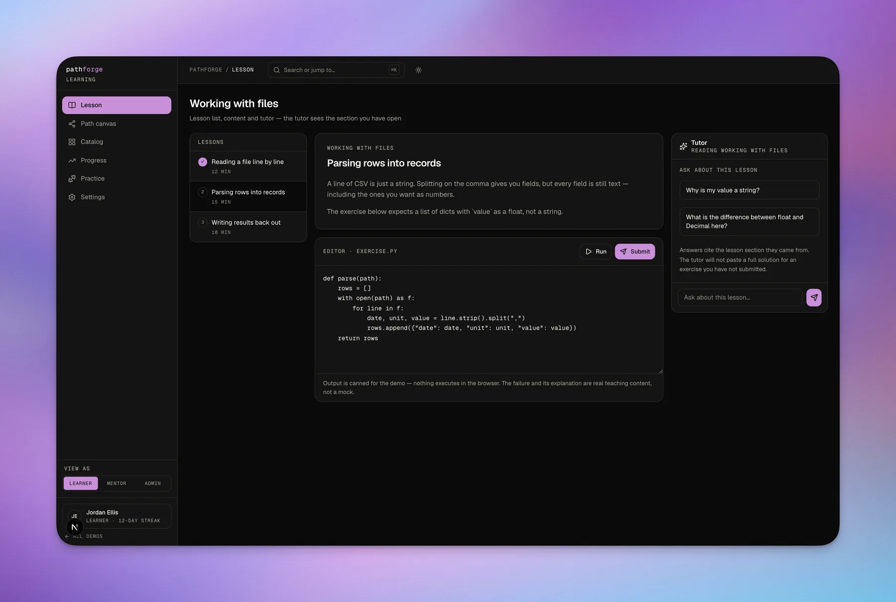Screen dimensions: 896x602
Task: Ask 'Why is my value a string?'
Action: (x=749, y=190)
